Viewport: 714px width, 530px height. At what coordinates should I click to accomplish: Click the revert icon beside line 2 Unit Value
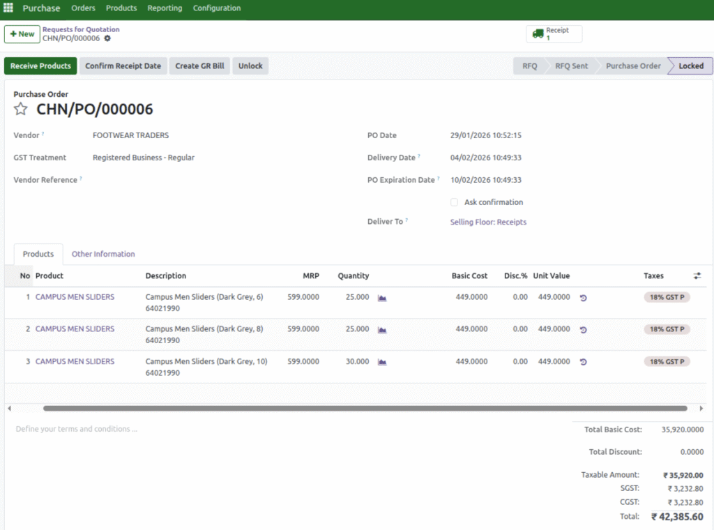coord(584,330)
